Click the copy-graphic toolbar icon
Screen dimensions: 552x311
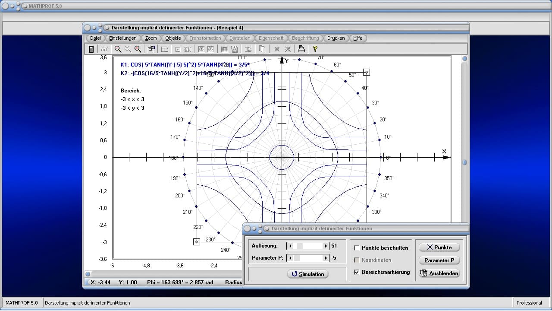[x=234, y=49]
